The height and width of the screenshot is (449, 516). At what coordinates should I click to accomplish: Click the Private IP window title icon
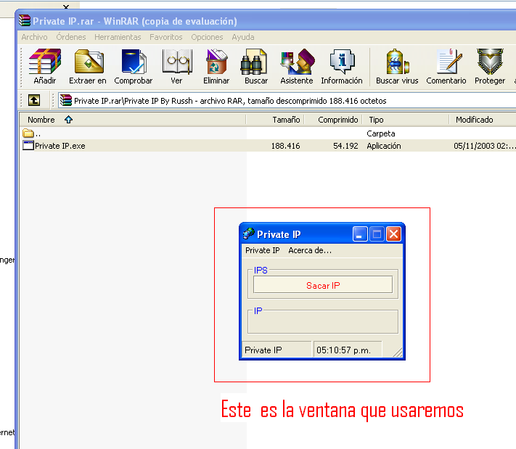(x=249, y=234)
